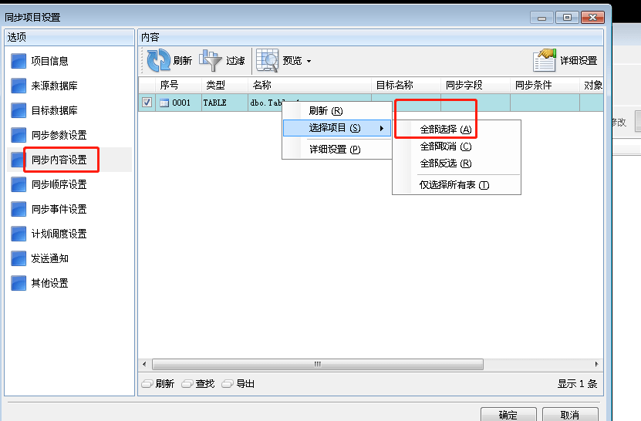Click the scrollbar right arrow

click(x=596, y=364)
